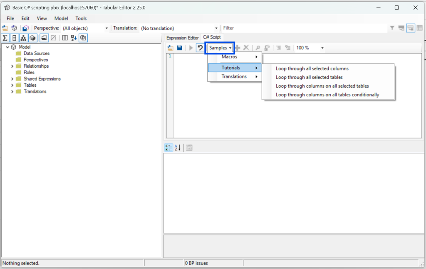Click the filter funnel icon
426x269 pixels.
coord(392,28)
